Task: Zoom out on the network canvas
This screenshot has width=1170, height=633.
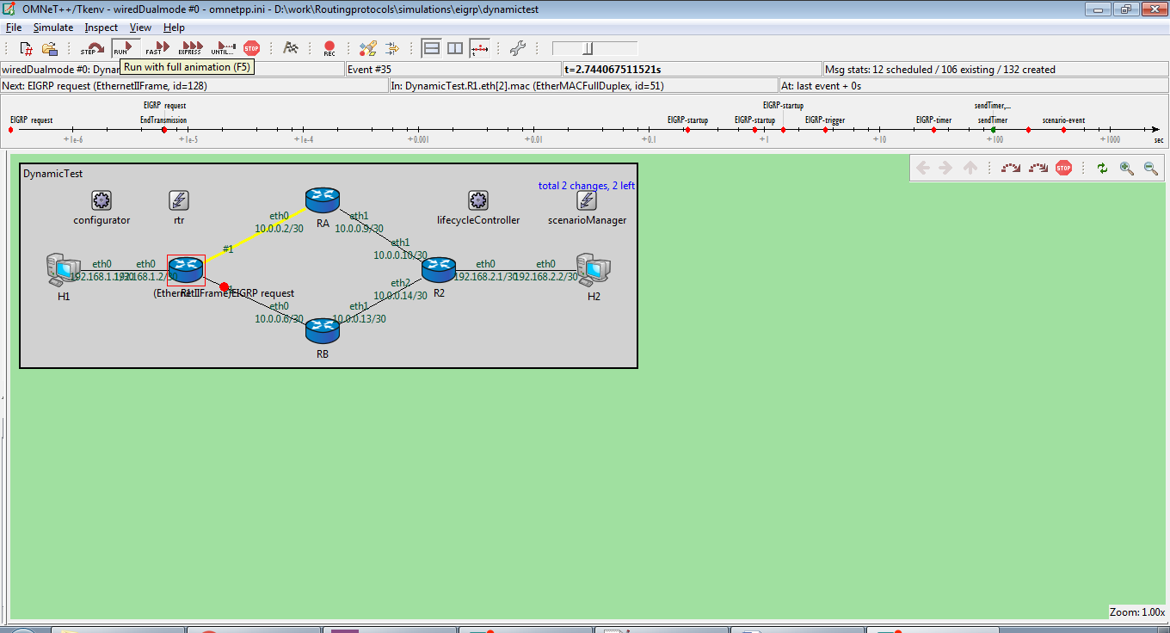Action: click(x=1150, y=168)
